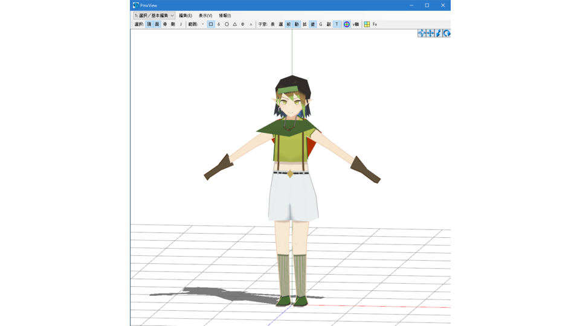Screen dimensions: 580x326
Task: Toggle rigid body (剛) selection
Action: (x=173, y=25)
